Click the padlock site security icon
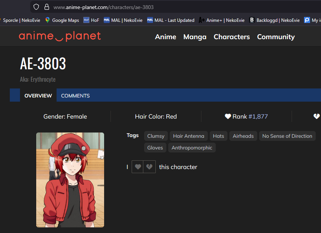The width and height of the screenshot is (321, 233). click(x=47, y=7)
